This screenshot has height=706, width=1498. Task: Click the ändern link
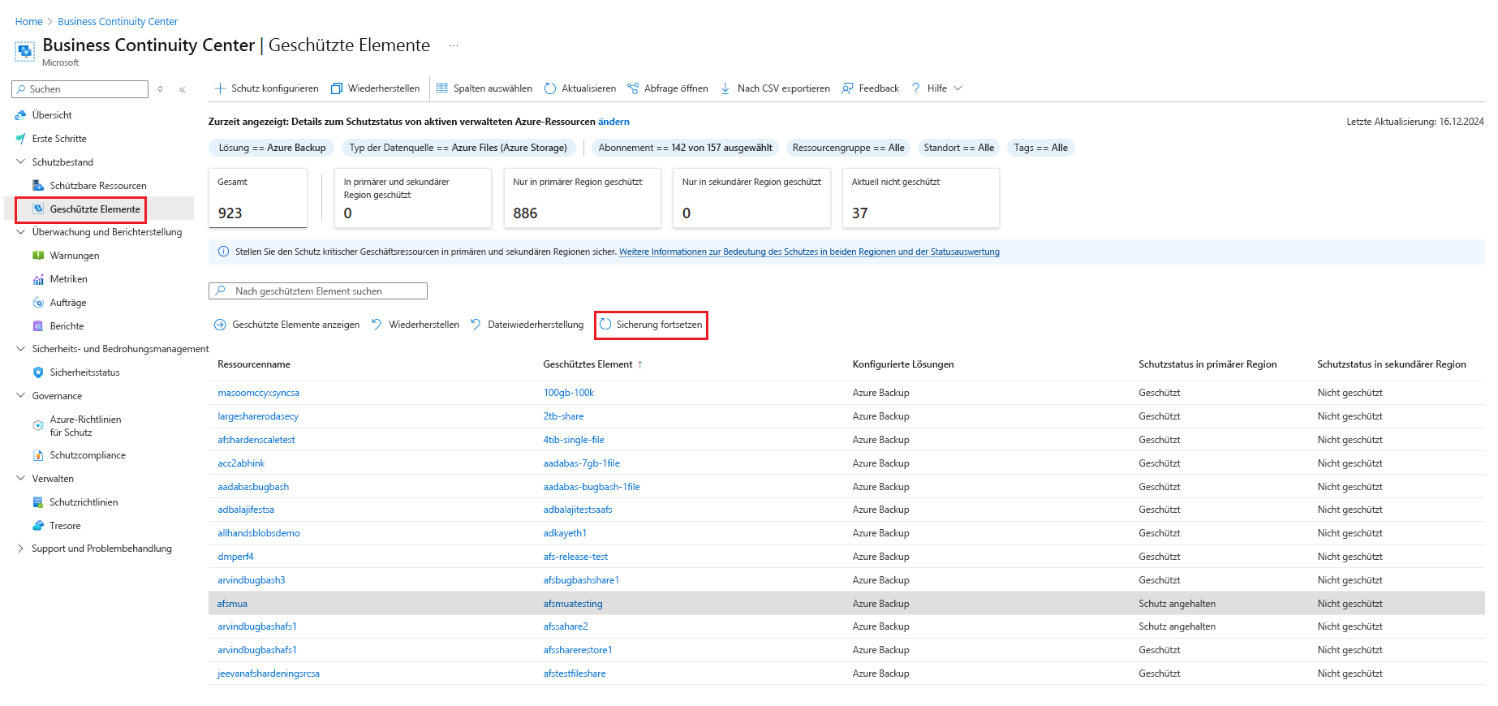[613, 122]
